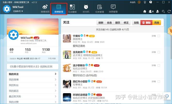This screenshot has height=104, width=172.
Task: Open the accounts list icon showing 8
Action: pyautogui.click(x=151, y=11)
